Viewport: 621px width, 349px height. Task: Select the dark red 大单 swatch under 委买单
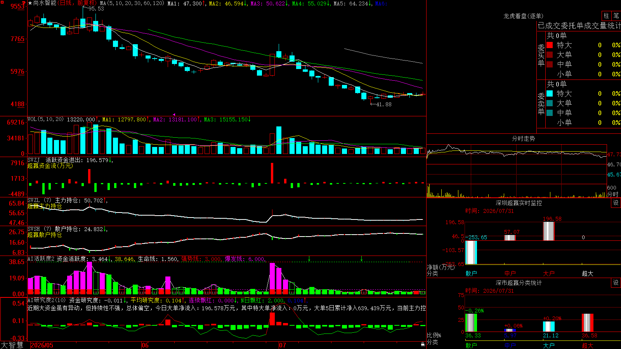(550, 55)
